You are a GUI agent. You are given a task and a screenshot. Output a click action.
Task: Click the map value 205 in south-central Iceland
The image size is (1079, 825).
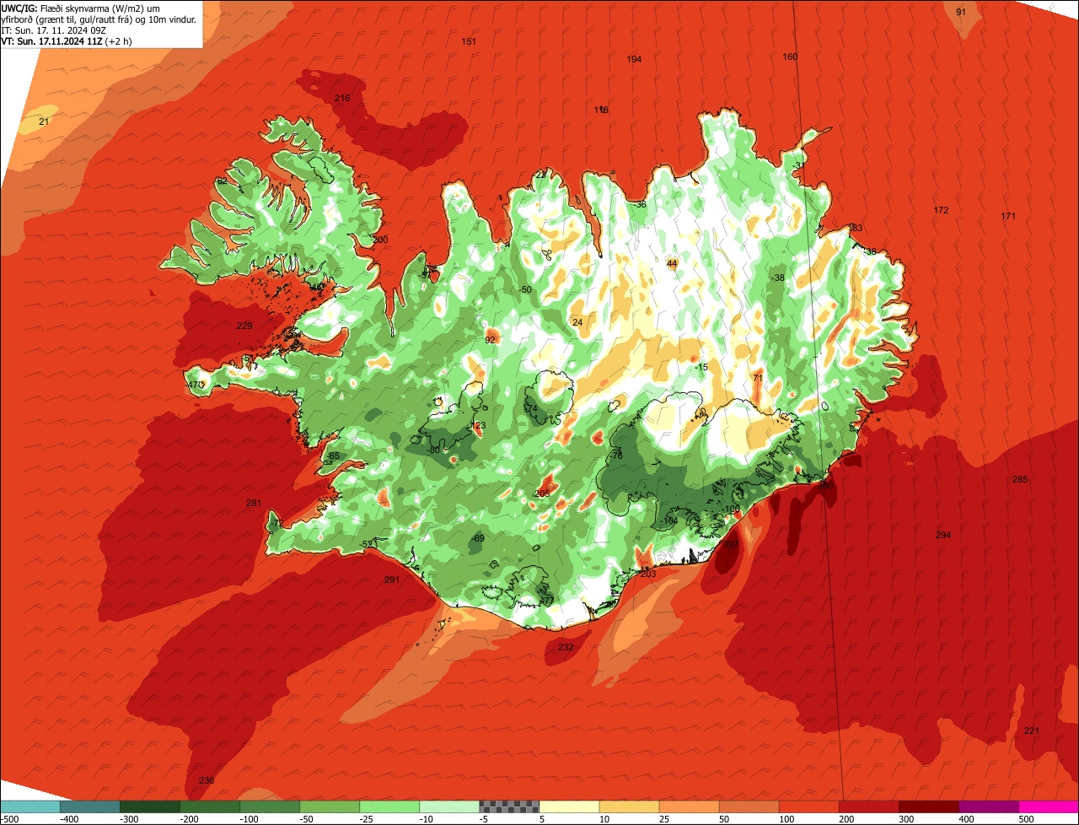[542, 493]
